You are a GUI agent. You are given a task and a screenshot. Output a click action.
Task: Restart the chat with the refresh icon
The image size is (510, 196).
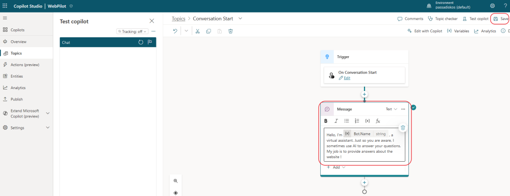pos(140,42)
